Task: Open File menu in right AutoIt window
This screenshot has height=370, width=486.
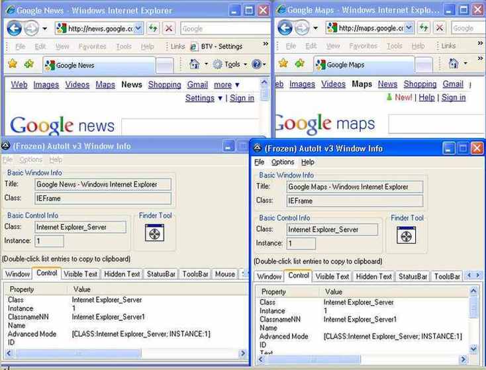Action: tap(259, 162)
